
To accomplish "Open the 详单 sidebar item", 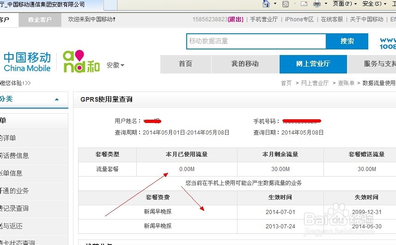I will (34, 138).
